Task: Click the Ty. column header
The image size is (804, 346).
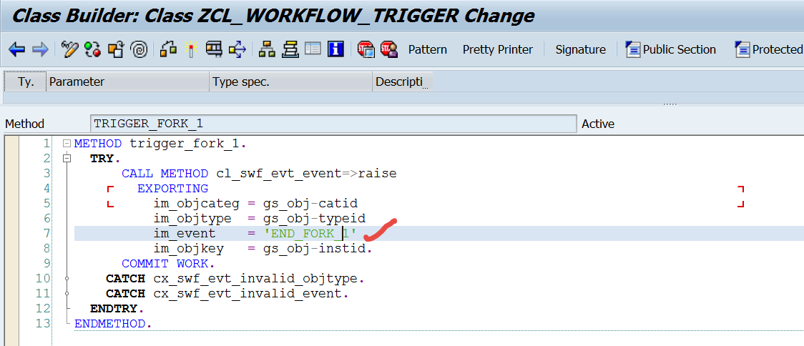Action: 26,81
